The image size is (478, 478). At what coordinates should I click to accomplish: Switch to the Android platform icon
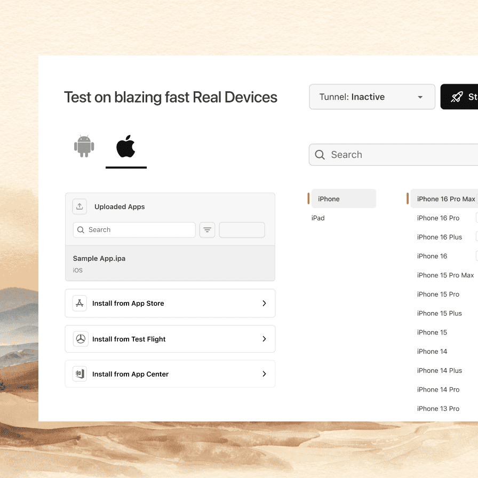point(84,146)
